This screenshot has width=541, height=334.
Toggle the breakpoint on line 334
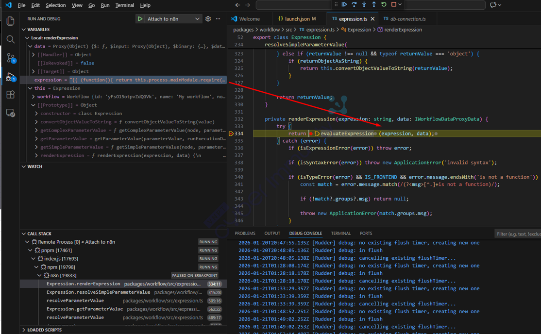pos(231,134)
